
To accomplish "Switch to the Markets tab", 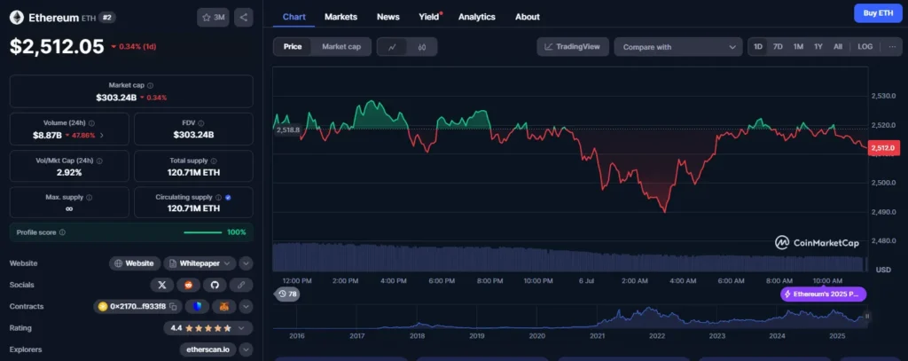I will coord(340,17).
